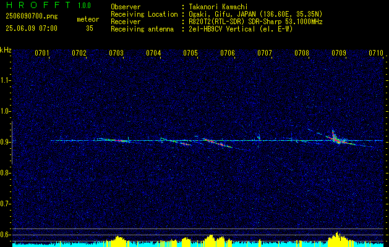The width and height of the screenshot is (389, 247).
Task: Click the 0707 time marker
Action: (x=265, y=53)
